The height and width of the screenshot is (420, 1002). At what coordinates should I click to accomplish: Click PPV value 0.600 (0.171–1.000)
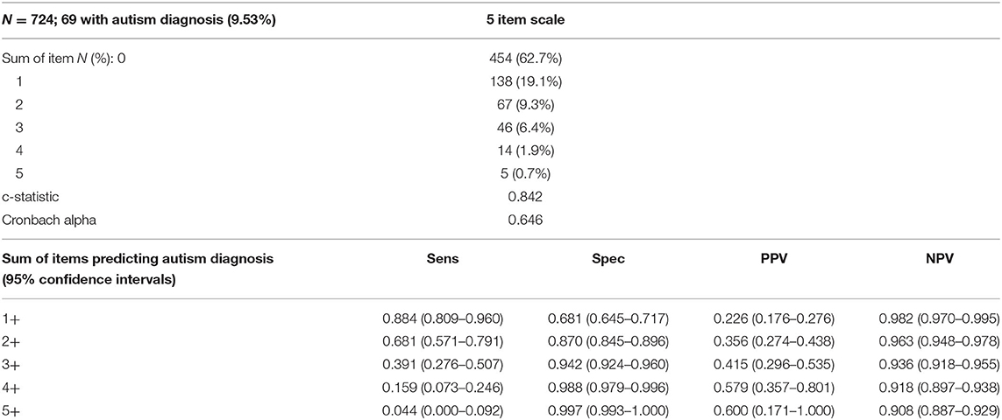[x=774, y=406]
